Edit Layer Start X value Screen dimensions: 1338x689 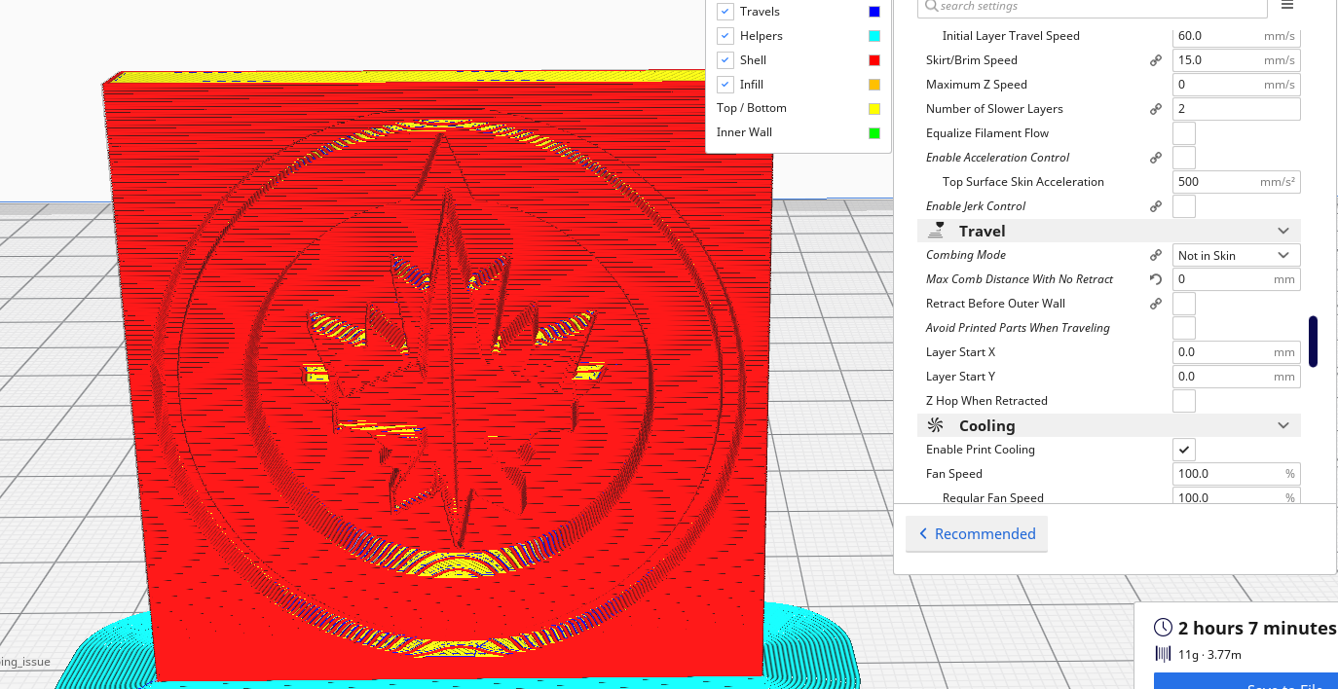point(1237,352)
